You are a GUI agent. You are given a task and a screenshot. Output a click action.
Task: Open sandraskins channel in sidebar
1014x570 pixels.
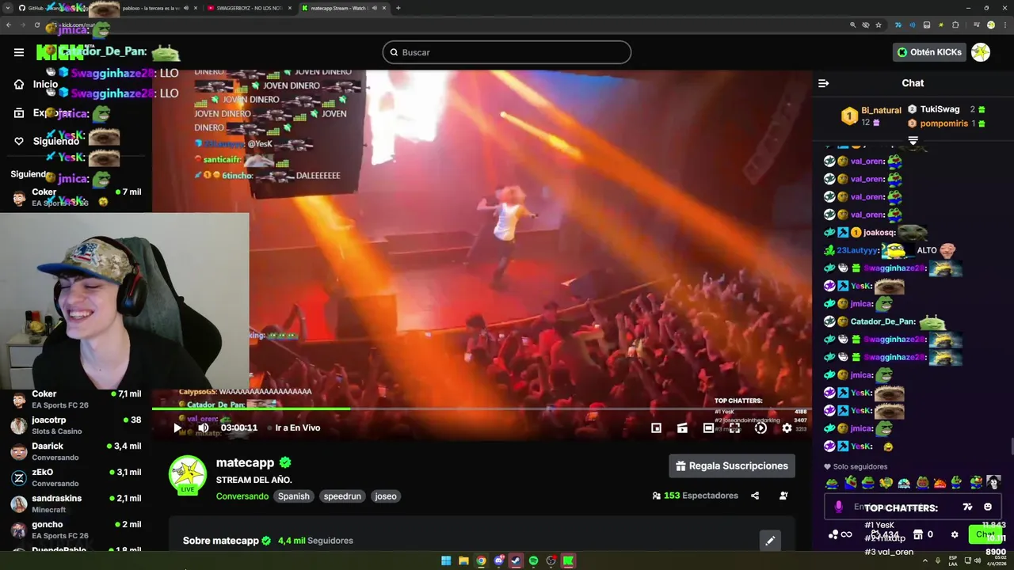pyautogui.click(x=76, y=503)
